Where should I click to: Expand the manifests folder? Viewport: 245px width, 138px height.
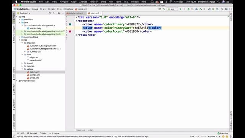click(20, 20)
